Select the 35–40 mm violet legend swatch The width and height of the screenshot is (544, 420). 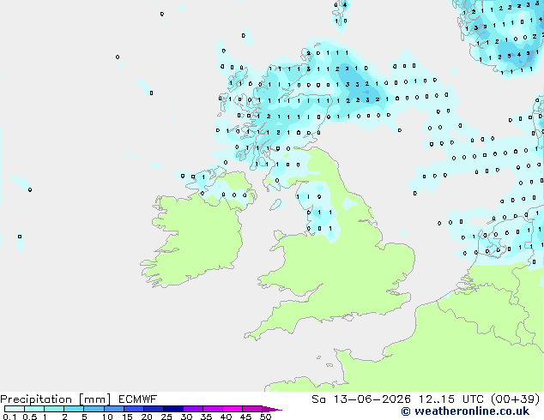[x=212, y=409]
